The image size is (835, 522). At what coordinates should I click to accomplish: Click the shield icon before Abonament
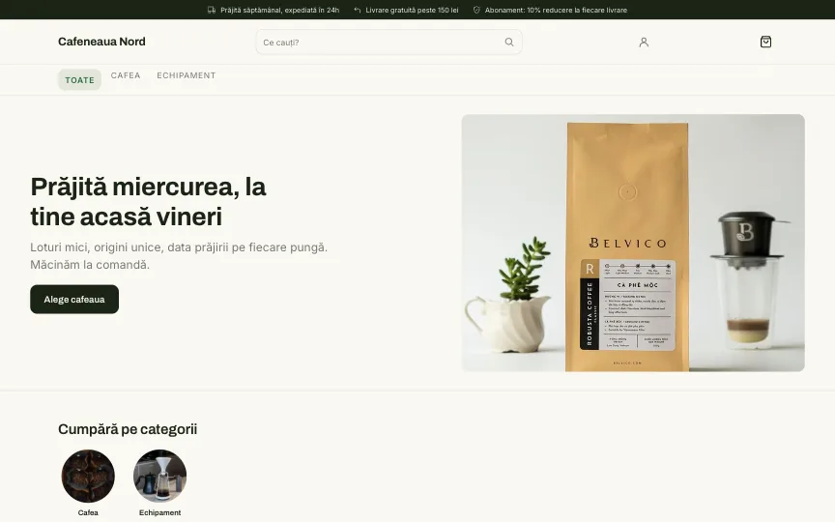pyautogui.click(x=476, y=10)
